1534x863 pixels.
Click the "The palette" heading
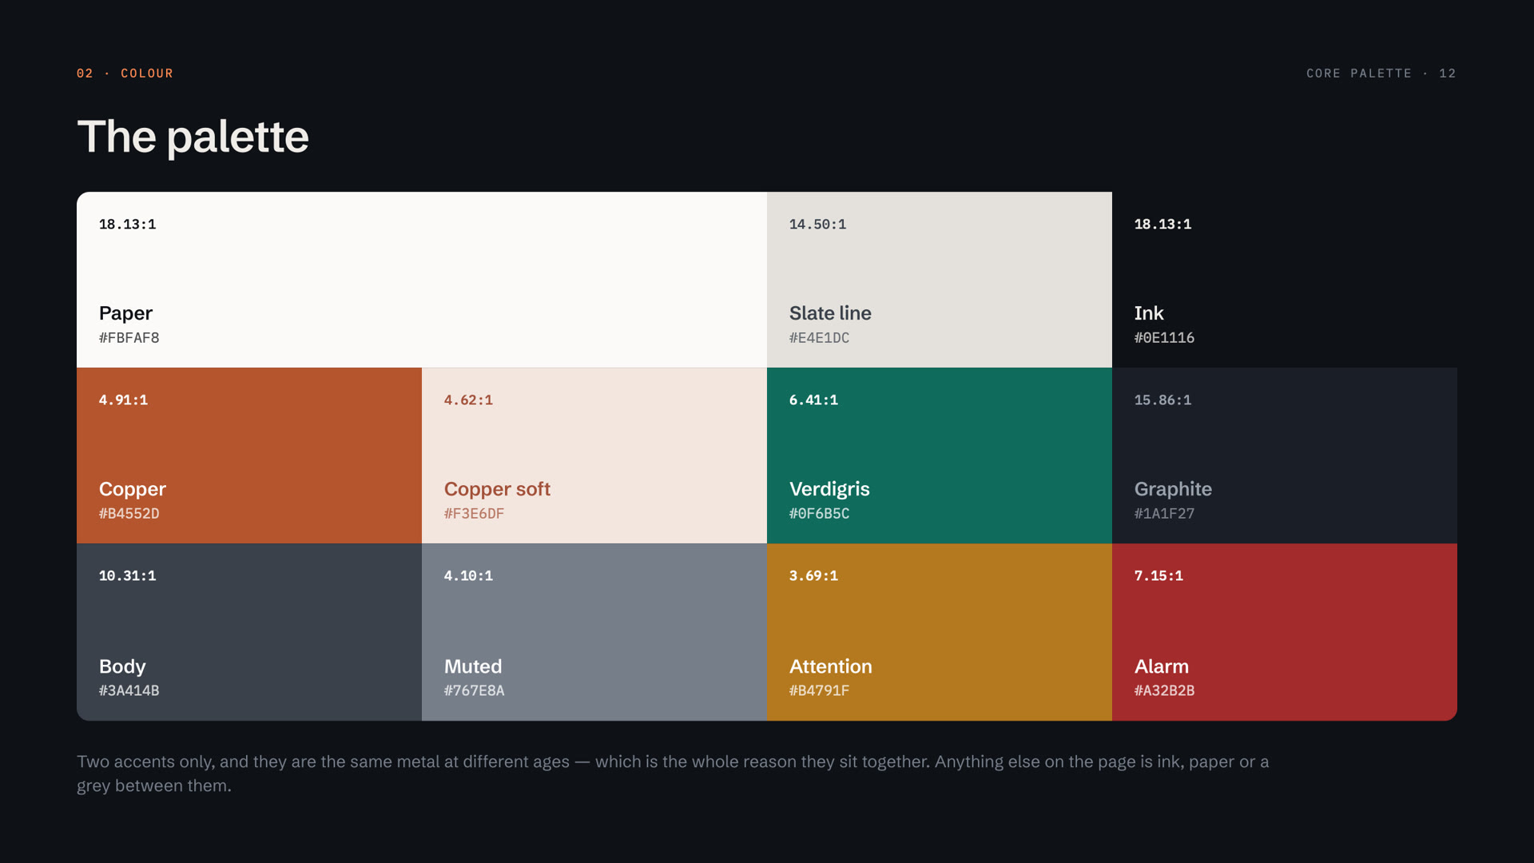[193, 137]
